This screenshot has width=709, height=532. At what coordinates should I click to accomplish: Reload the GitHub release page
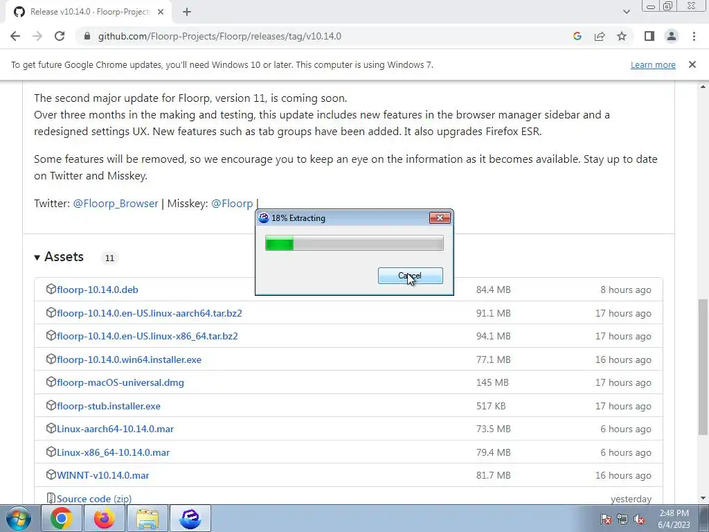coord(60,36)
